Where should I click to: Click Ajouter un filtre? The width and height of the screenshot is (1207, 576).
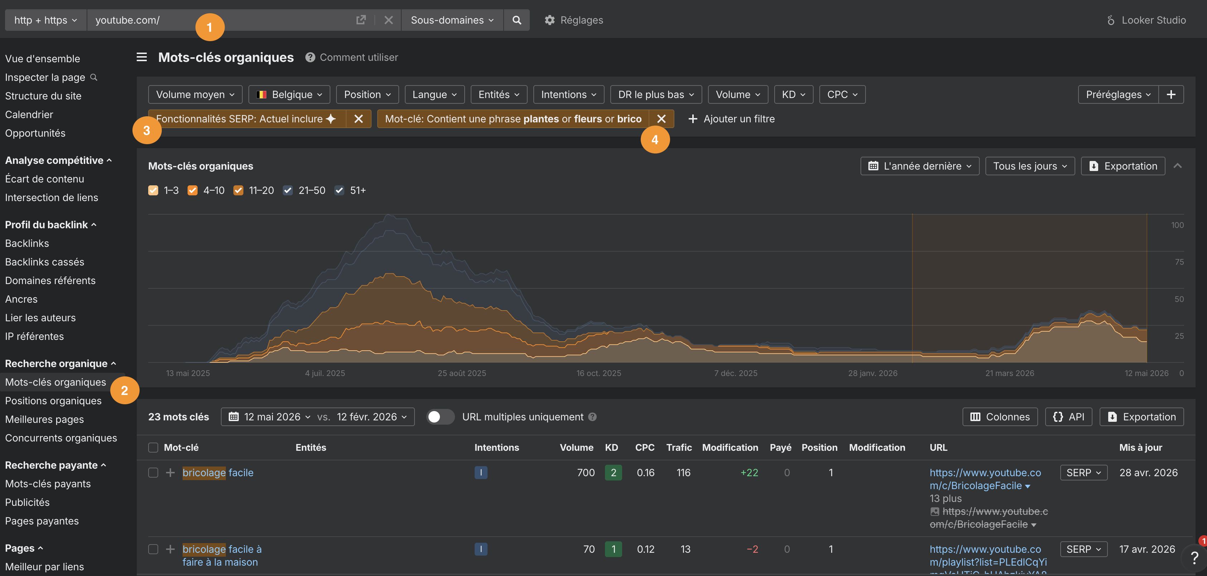(x=731, y=119)
